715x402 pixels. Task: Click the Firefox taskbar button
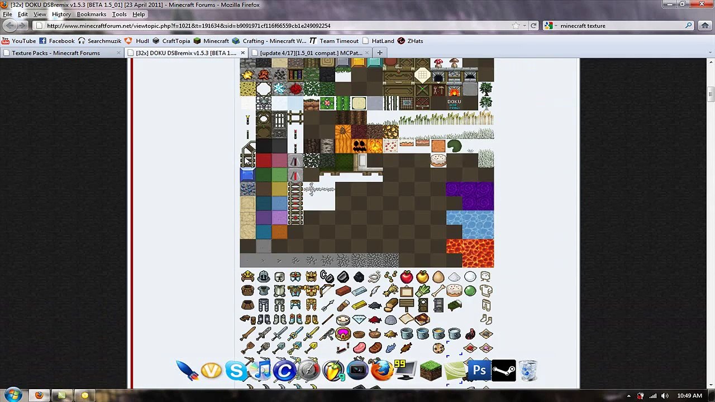[39, 395]
